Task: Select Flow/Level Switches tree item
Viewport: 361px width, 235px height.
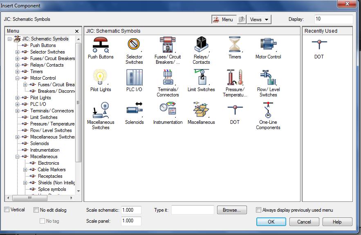Action: pos(51,130)
